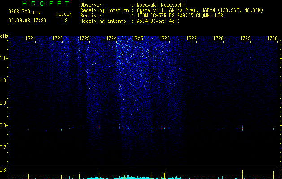Select the file name 09061720.png

click(25, 12)
